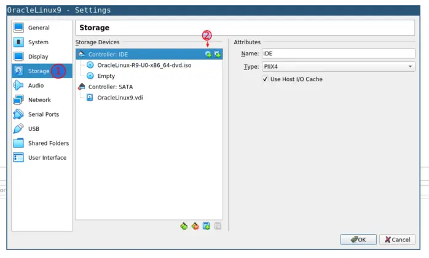Open the controller Type dropdown

[x=338, y=66]
